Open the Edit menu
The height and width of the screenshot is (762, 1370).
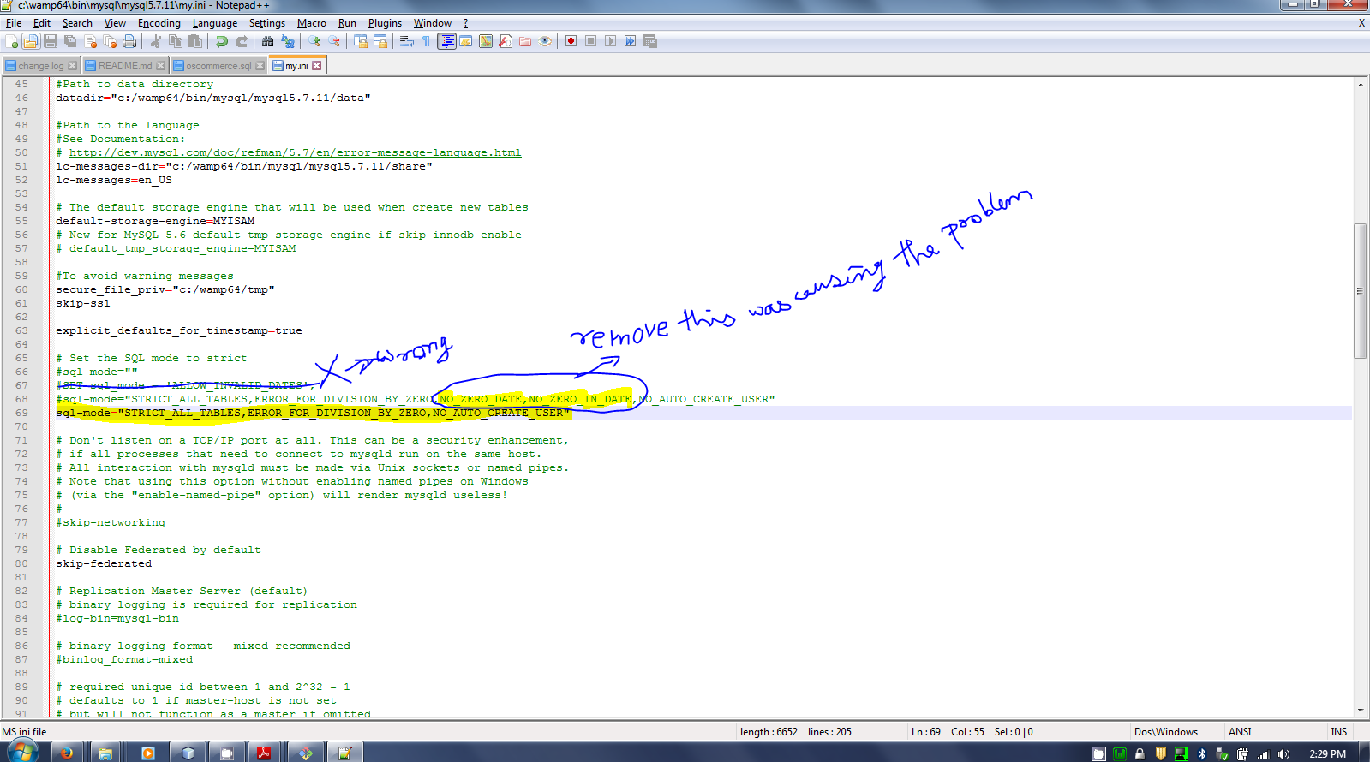[42, 23]
